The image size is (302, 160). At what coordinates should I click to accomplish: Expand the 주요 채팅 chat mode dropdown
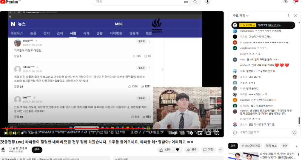coord(240,15)
